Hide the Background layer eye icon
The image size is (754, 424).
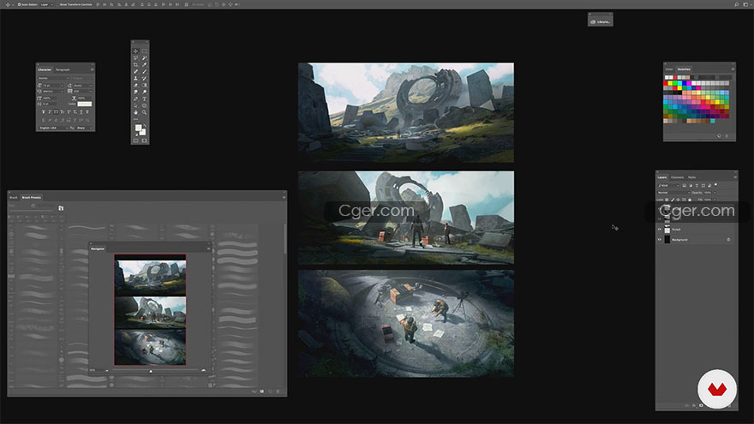(x=660, y=239)
